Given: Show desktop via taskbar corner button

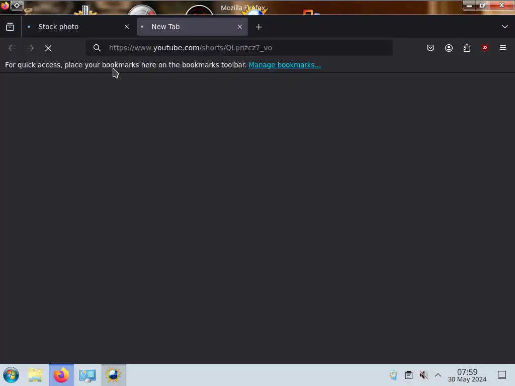Looking at the screenshot, I should [502, 375].
